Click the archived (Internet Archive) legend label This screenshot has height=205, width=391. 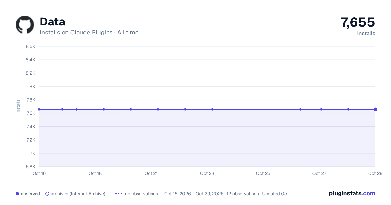78,194
